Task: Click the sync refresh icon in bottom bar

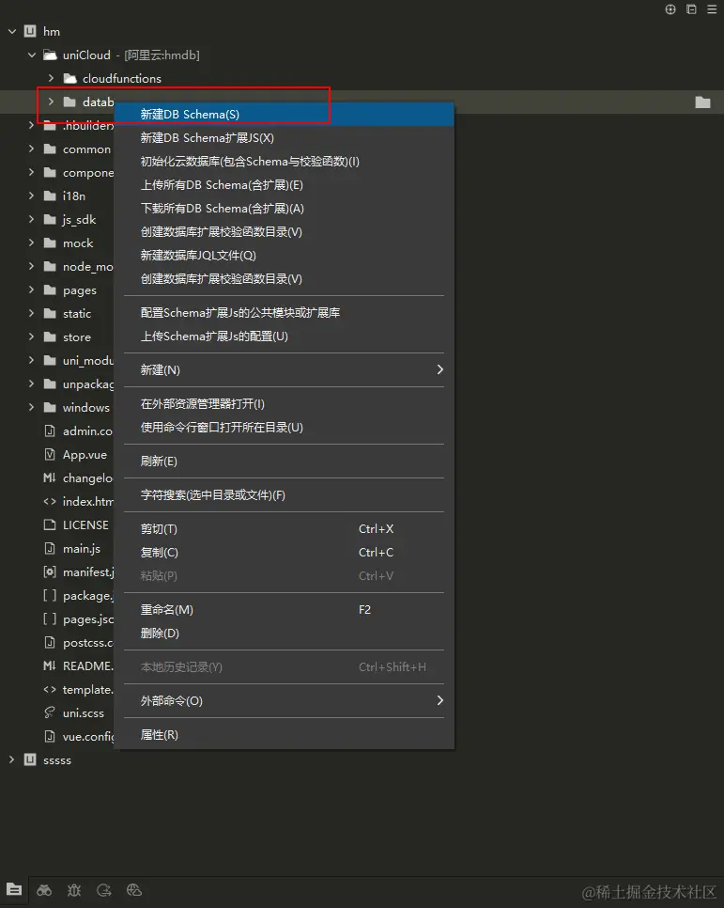Action: [104, 890]
